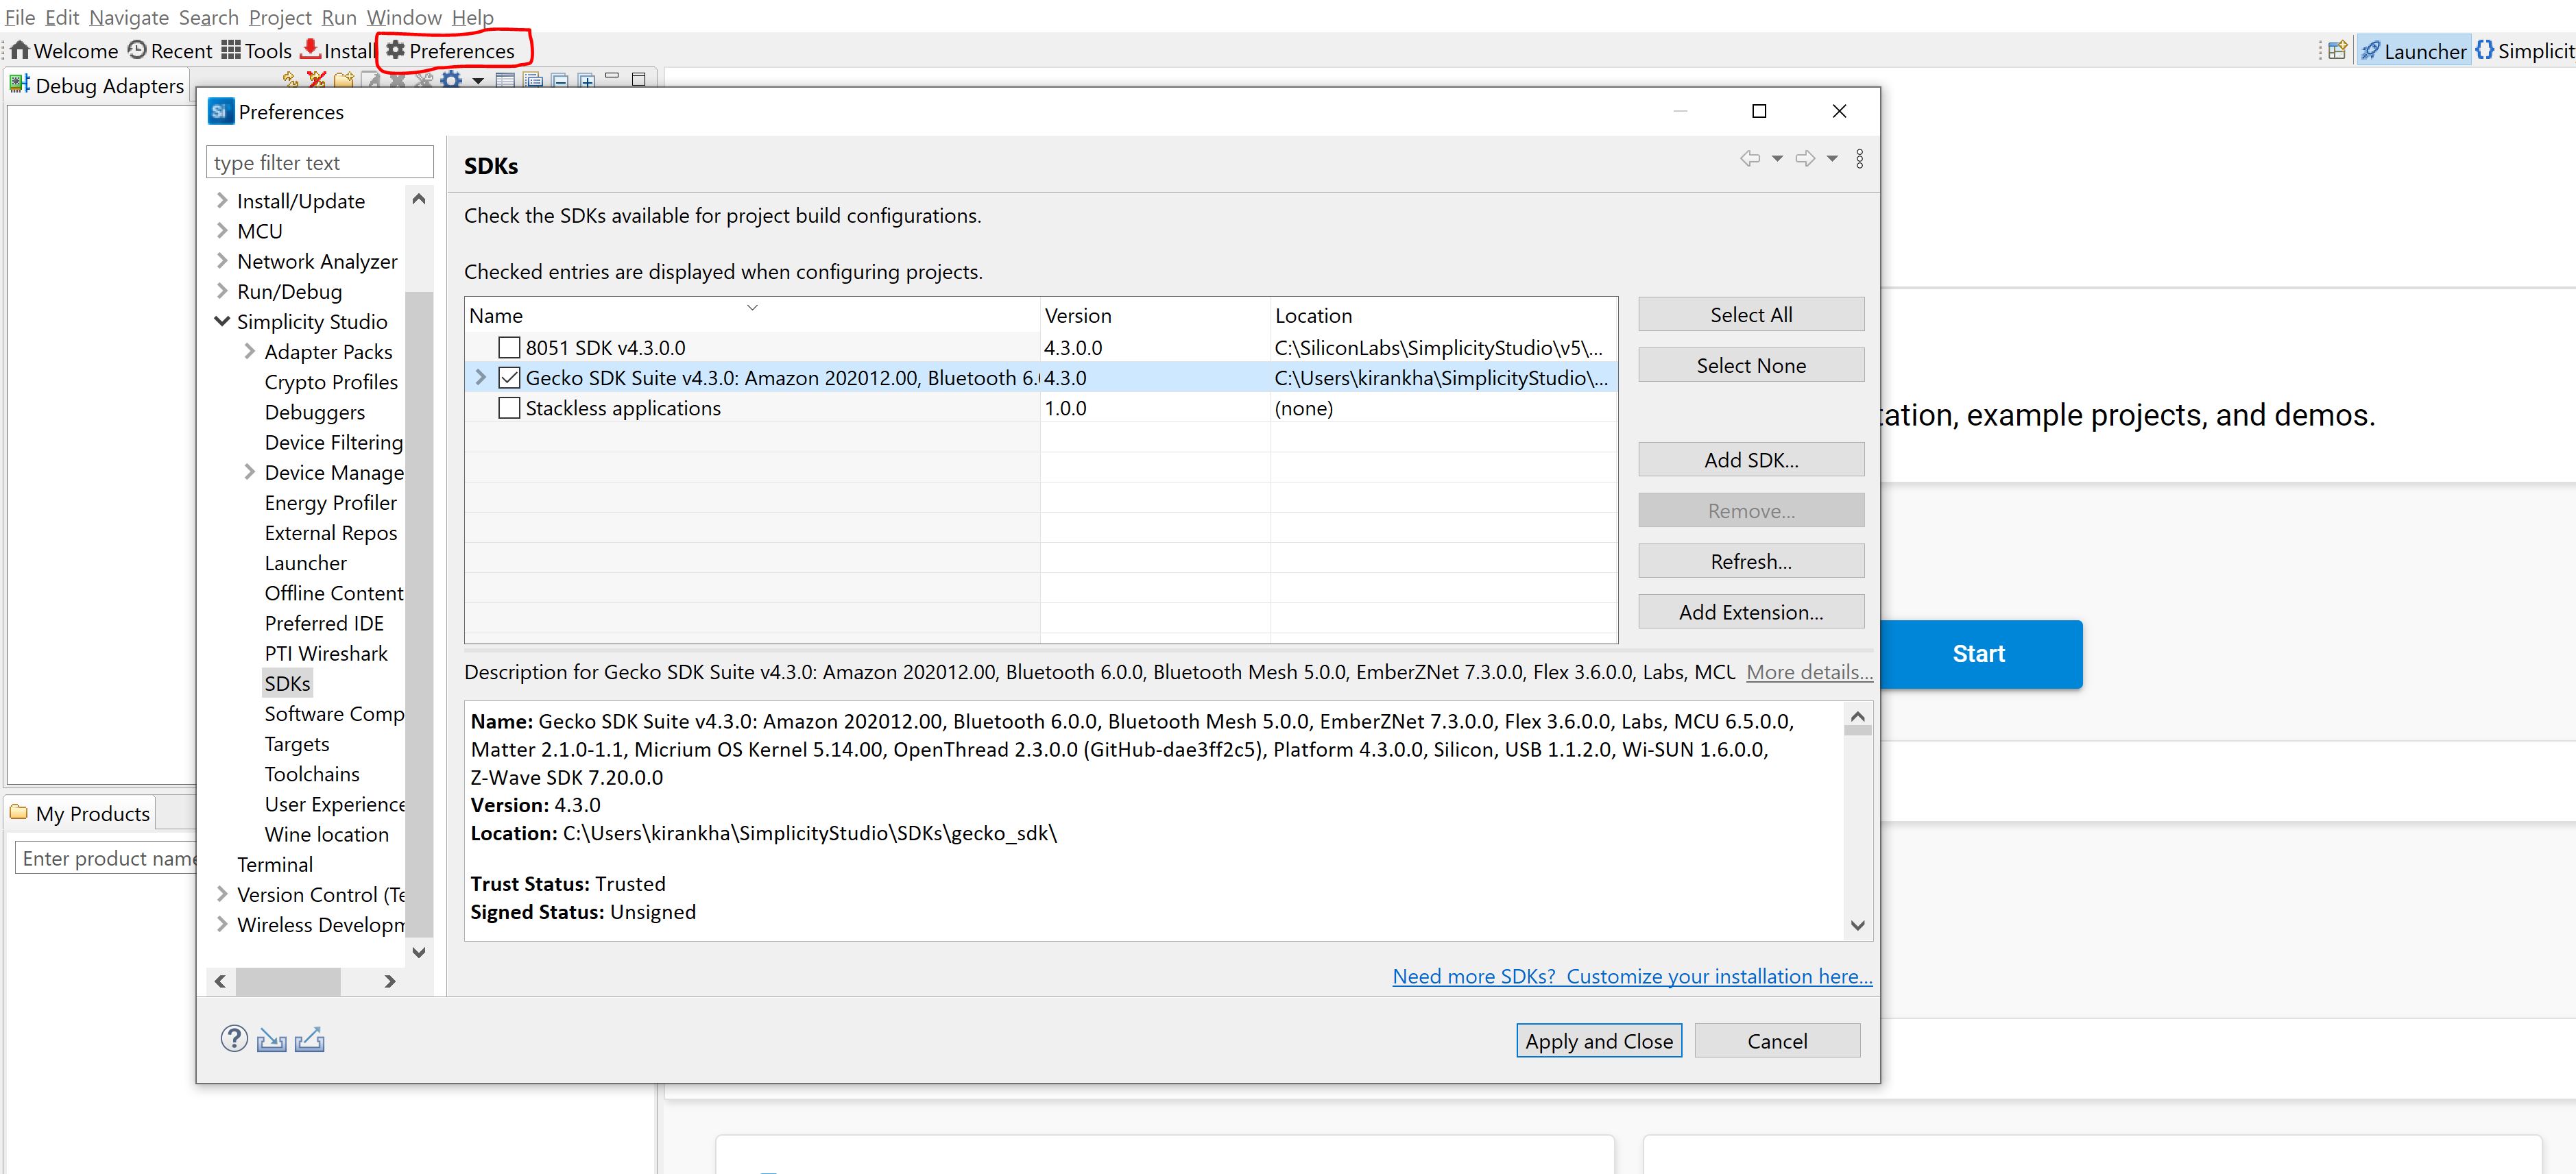
Task: Click the My Products folder tab
Action: (x=81, y=814)
